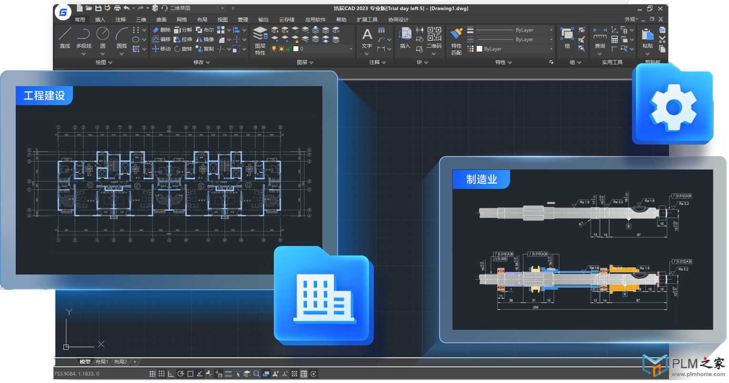Screen dimensions: 729x383
Task: Click the 拉伸 stretch tool
Action: (183, 39)
